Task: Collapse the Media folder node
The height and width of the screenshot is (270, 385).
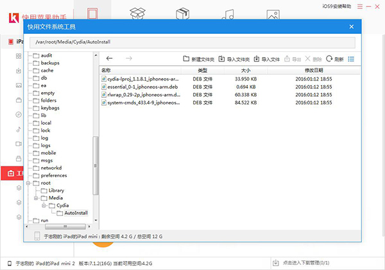Action: pos(36,198)
